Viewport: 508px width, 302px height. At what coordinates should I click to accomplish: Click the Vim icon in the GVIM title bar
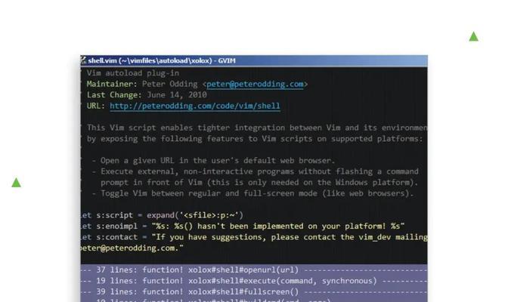pyautogui.click(x=84, y=60)
